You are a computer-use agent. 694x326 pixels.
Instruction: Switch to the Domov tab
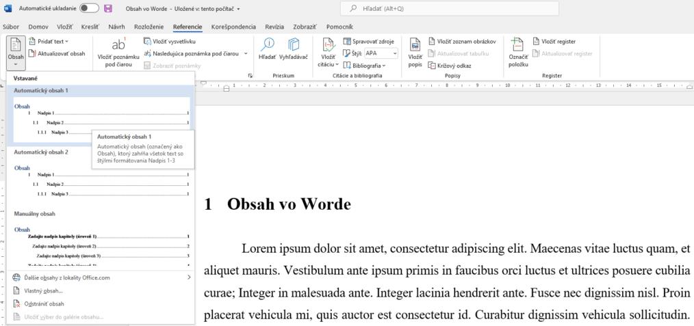[x=38, y=27]
